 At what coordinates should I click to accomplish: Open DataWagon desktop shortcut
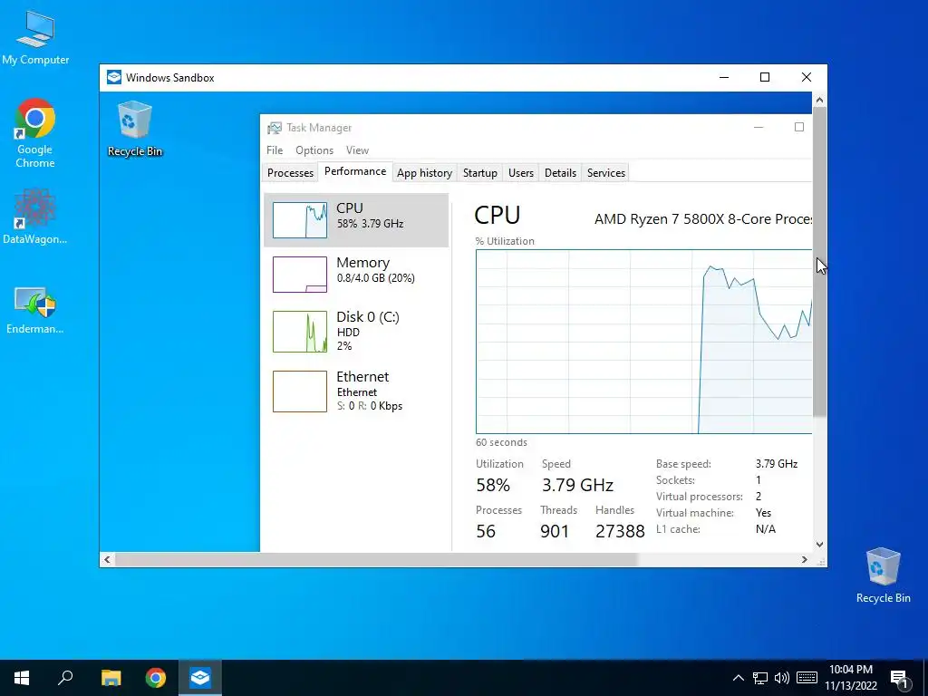35,216
